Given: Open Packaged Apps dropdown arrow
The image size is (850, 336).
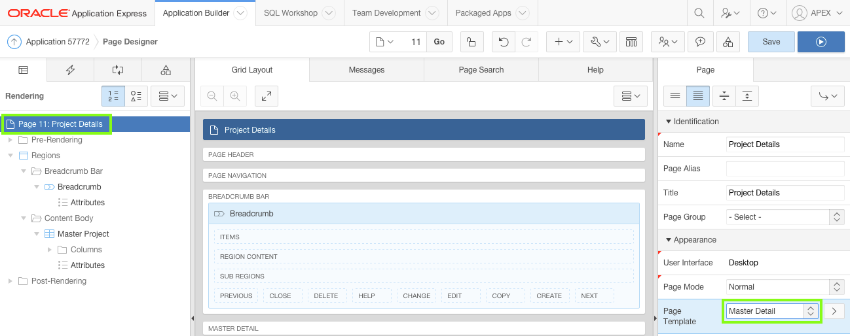Looking at the screenshot, I should (523, 13).
